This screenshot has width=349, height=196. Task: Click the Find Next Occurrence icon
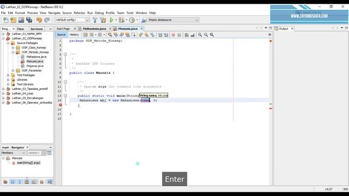tap(122, 35)
